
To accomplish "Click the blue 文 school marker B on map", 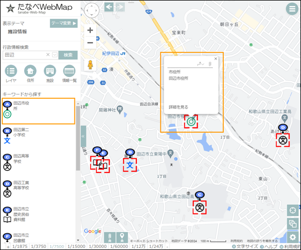I will 130,165.
